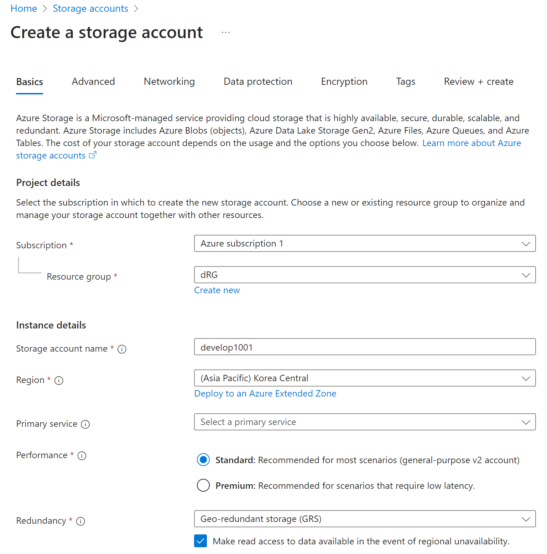The height and width of the screenshot is (554, 547).
Task: Open the more options ellipsis beside title
Action: pos(226,32)
